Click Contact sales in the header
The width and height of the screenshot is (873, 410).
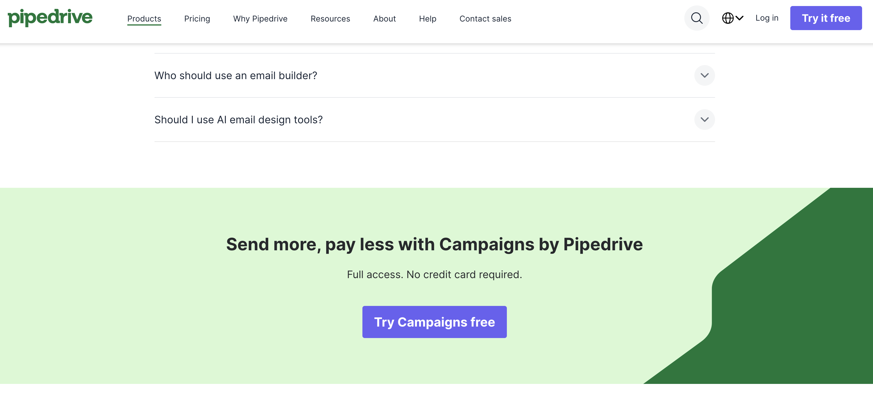click(x=485, y=19)
